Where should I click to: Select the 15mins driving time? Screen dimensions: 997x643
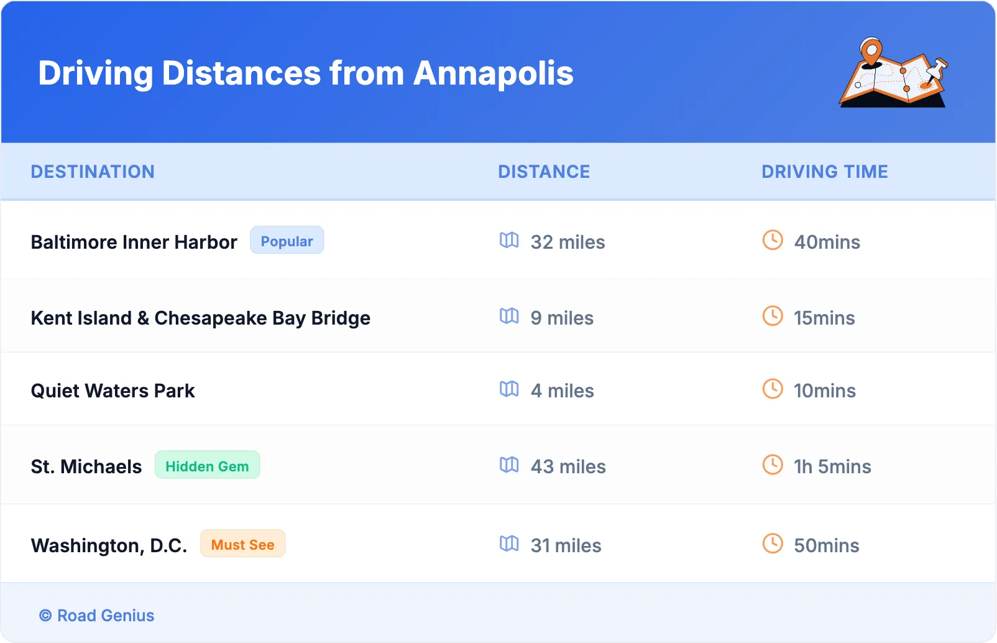(825, 318)
